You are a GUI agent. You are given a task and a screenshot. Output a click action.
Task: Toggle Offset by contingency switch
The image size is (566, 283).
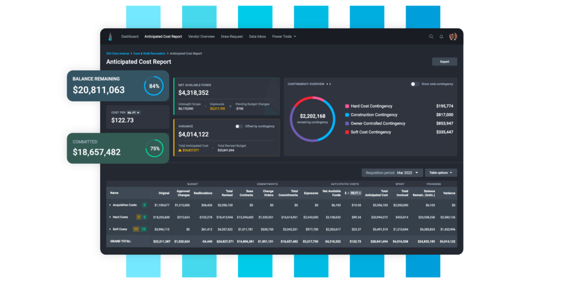click(x=239, y=126)
